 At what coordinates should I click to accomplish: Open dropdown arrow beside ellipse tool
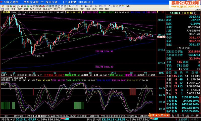(107, 6)
